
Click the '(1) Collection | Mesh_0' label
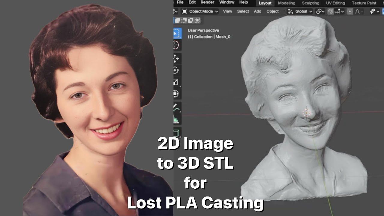[x=209, y=37]
